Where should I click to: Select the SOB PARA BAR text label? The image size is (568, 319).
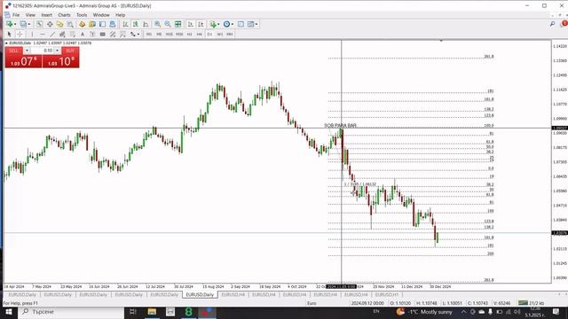[x=341, y=126]
